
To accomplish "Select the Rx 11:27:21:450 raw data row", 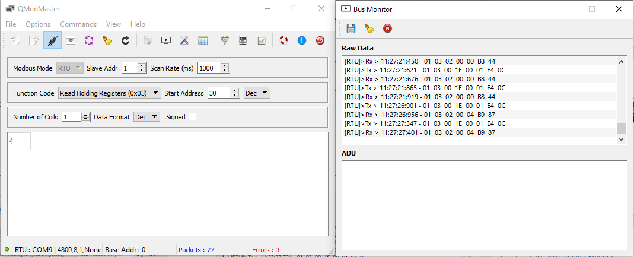I will 480,61.
